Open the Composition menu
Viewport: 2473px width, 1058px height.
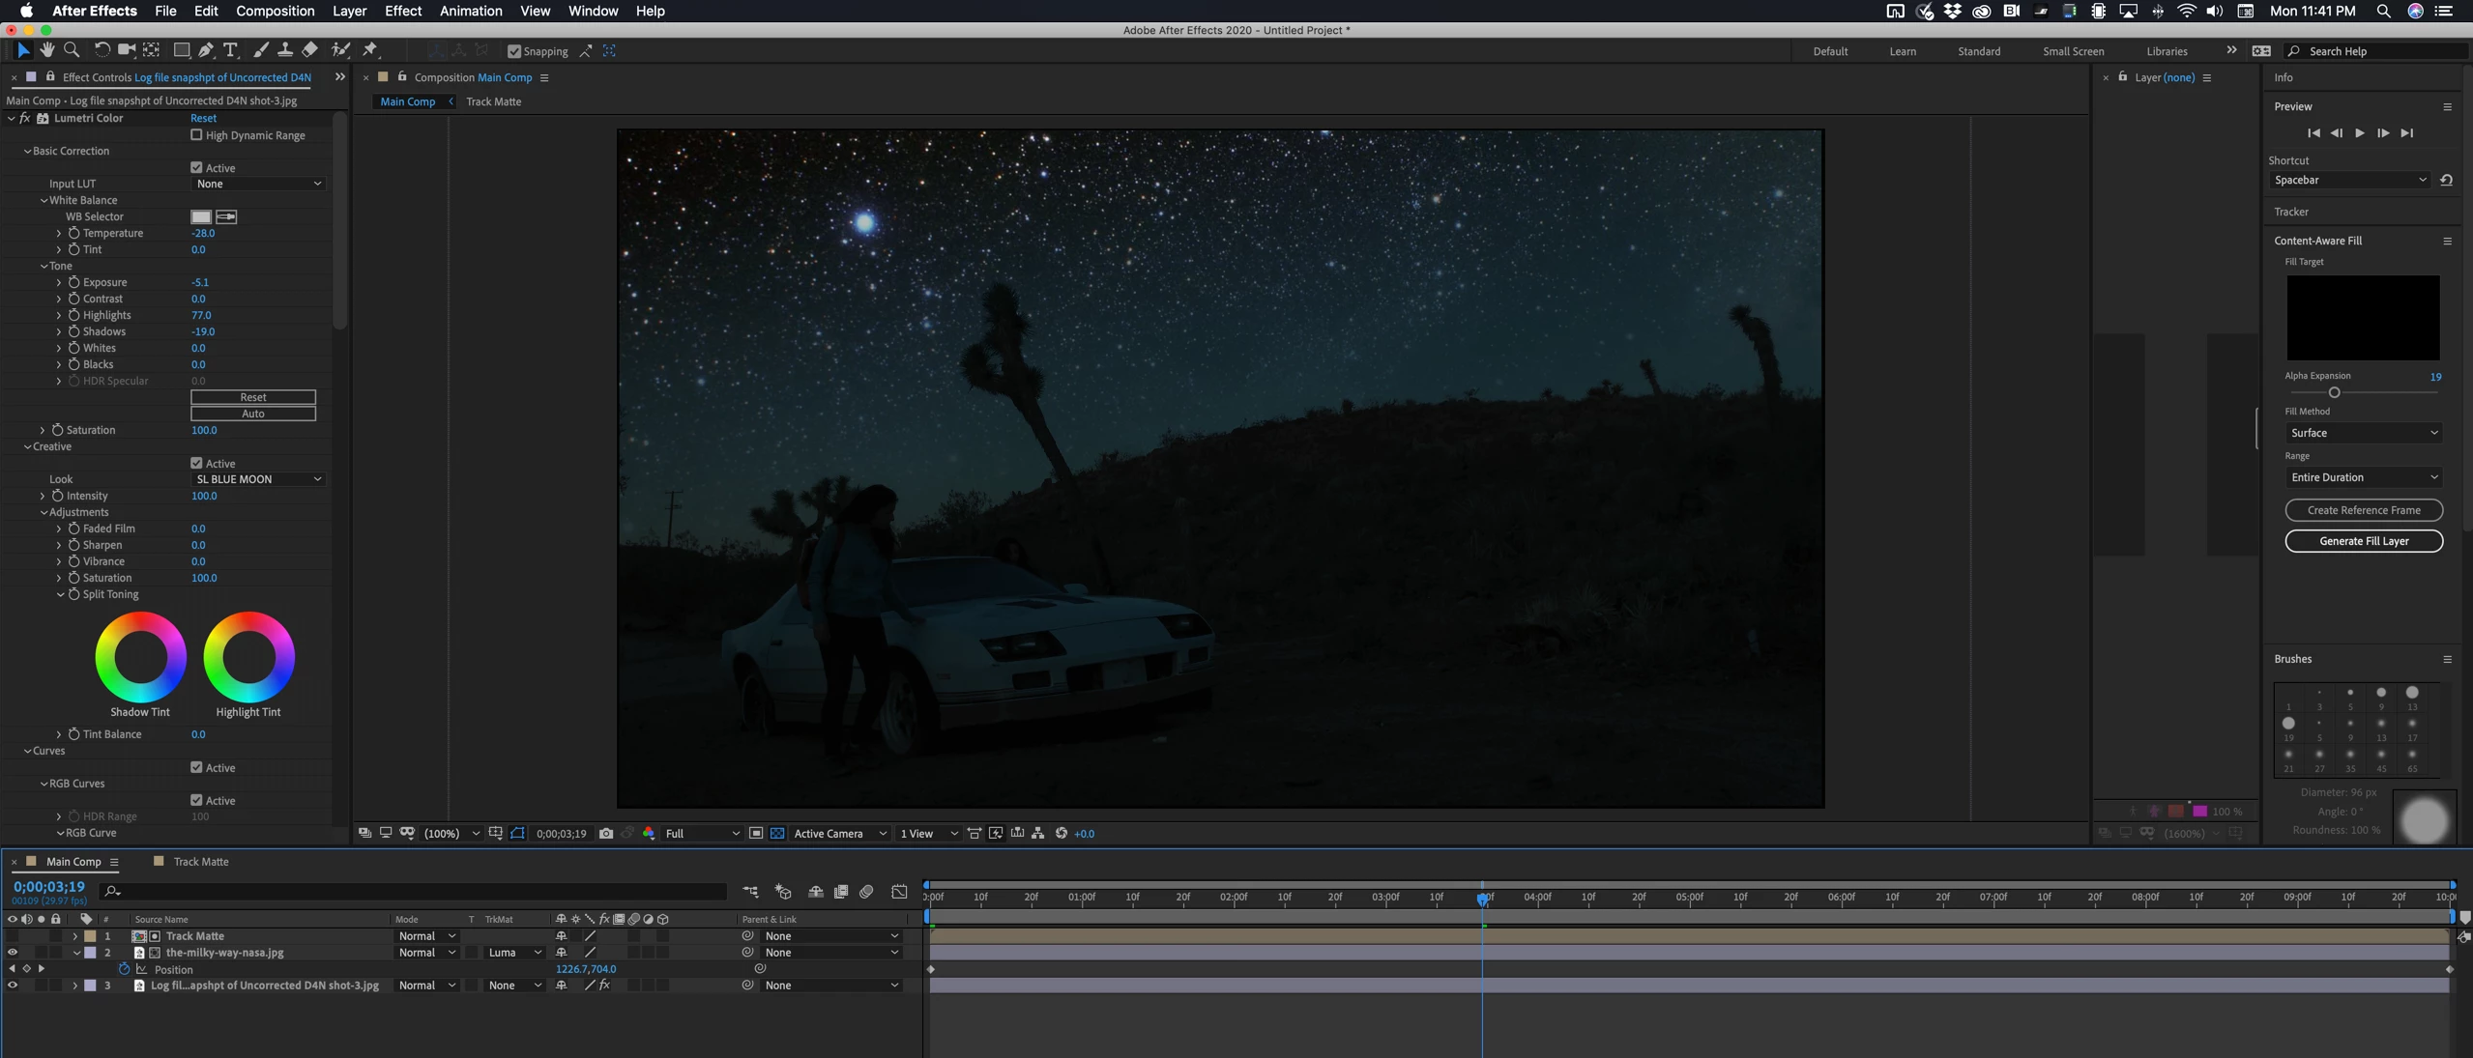click(275, 11)
